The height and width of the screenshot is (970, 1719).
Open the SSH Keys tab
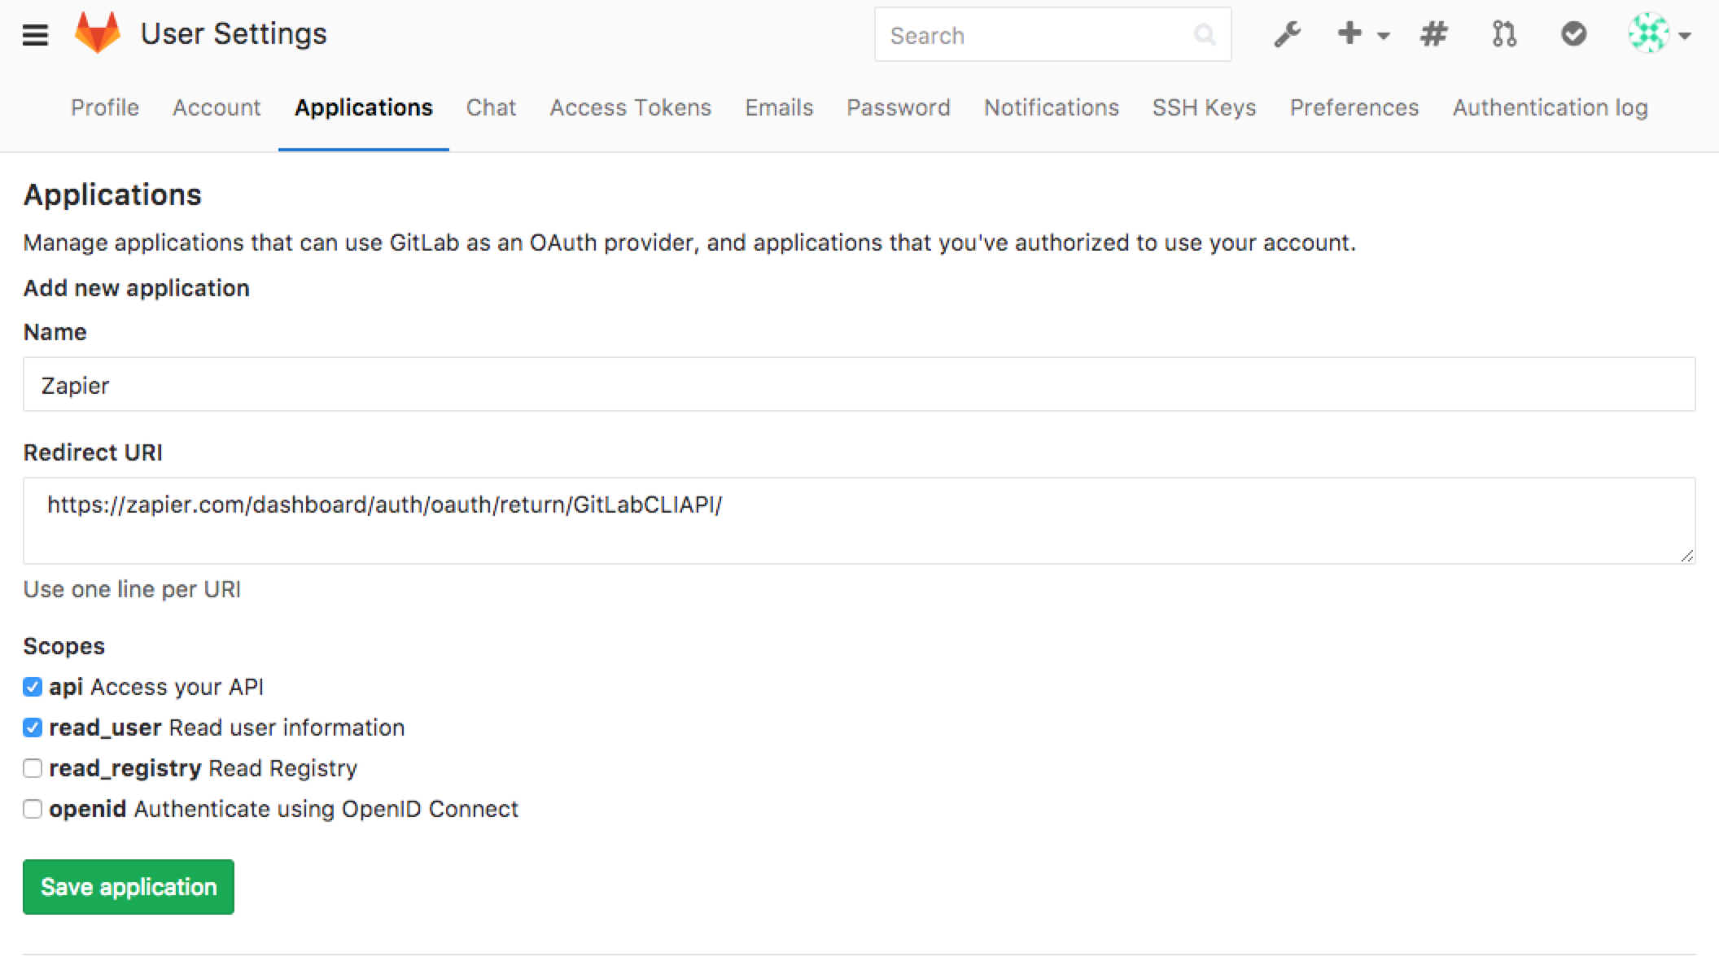click(1205, 107)
